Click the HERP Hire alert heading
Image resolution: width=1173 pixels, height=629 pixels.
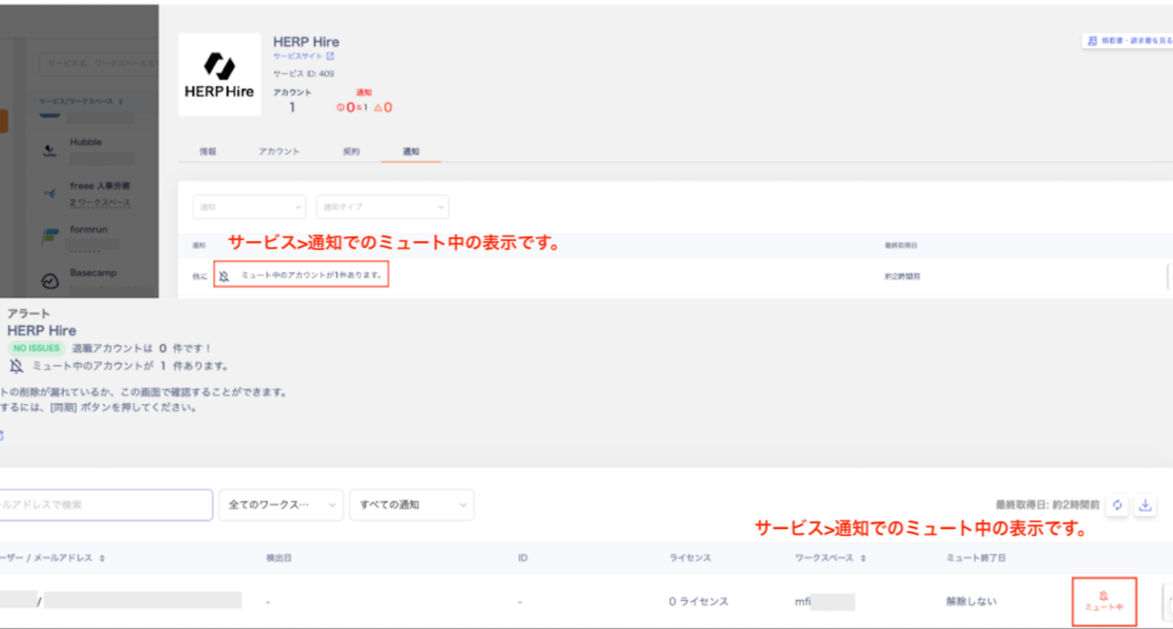[42, 331]
